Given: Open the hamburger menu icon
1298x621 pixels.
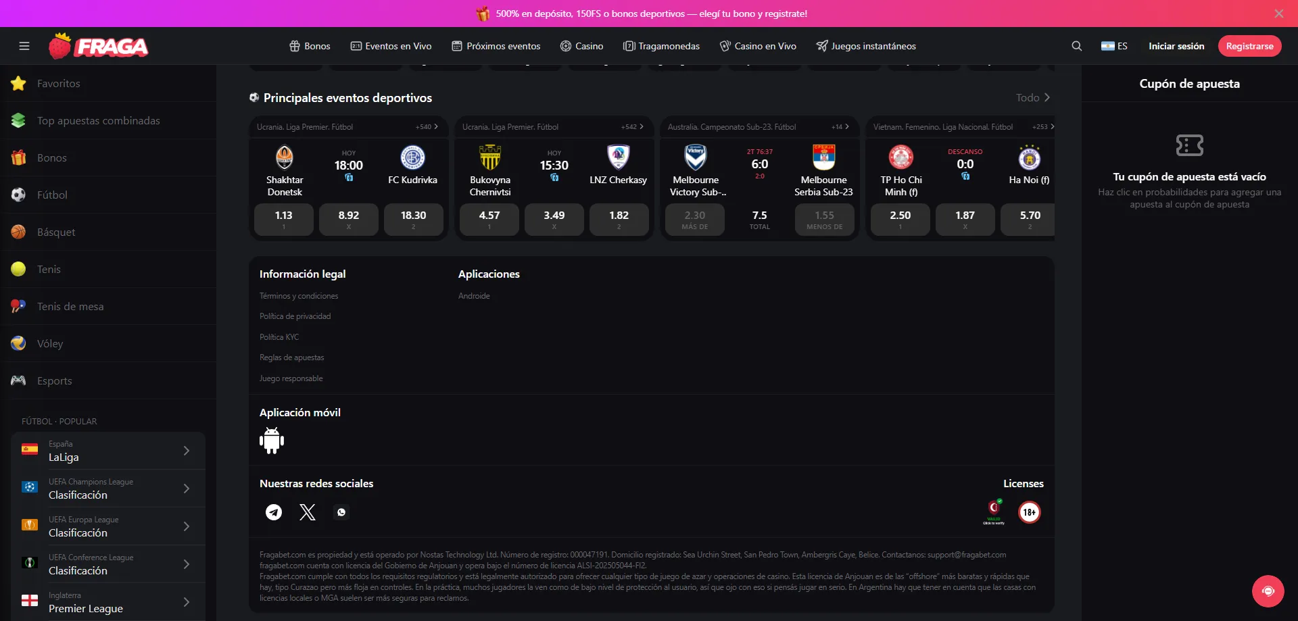Looking at the screenshot, I should point(24,46).
